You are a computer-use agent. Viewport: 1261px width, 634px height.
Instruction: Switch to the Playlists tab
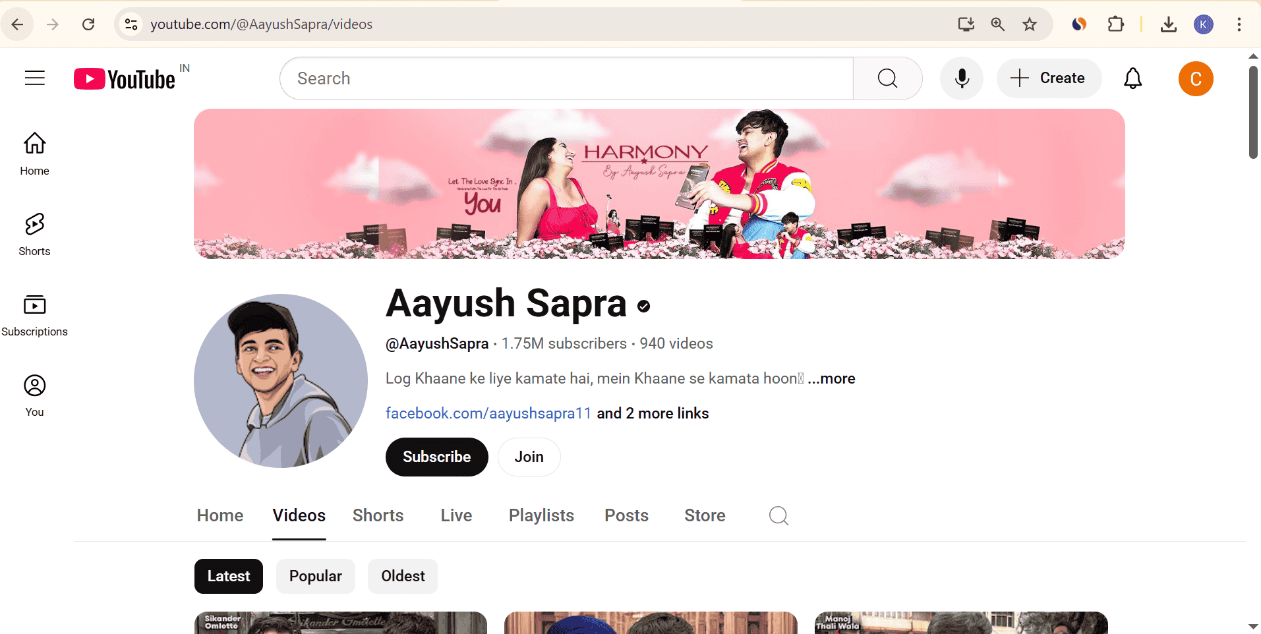pyautogui.click(x=541, y=515)
